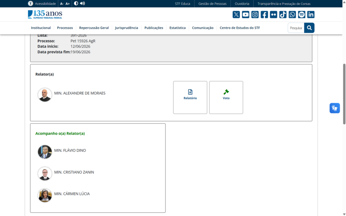Open the Institucional menu

point(41,28)
